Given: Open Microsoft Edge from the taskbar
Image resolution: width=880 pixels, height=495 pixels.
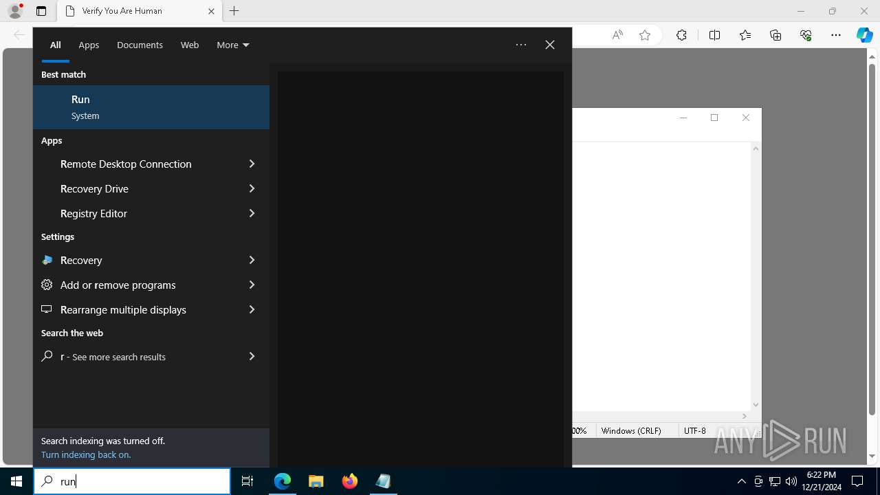Looking at the screenshot, I should pos(283,481).
